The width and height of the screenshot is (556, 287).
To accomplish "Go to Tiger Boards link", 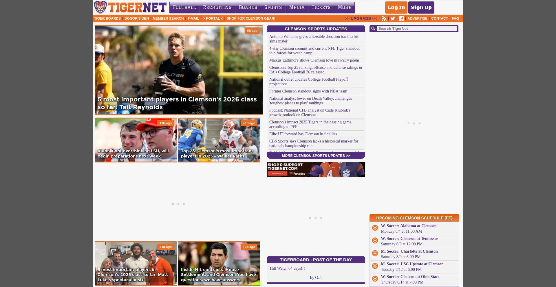I will (107, 18).
